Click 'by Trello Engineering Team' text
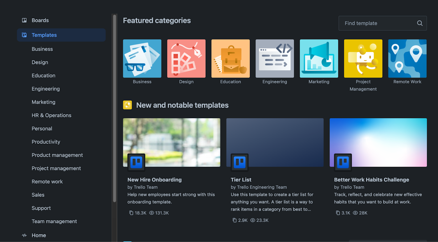Screen dimensions: 438x242 259,187
